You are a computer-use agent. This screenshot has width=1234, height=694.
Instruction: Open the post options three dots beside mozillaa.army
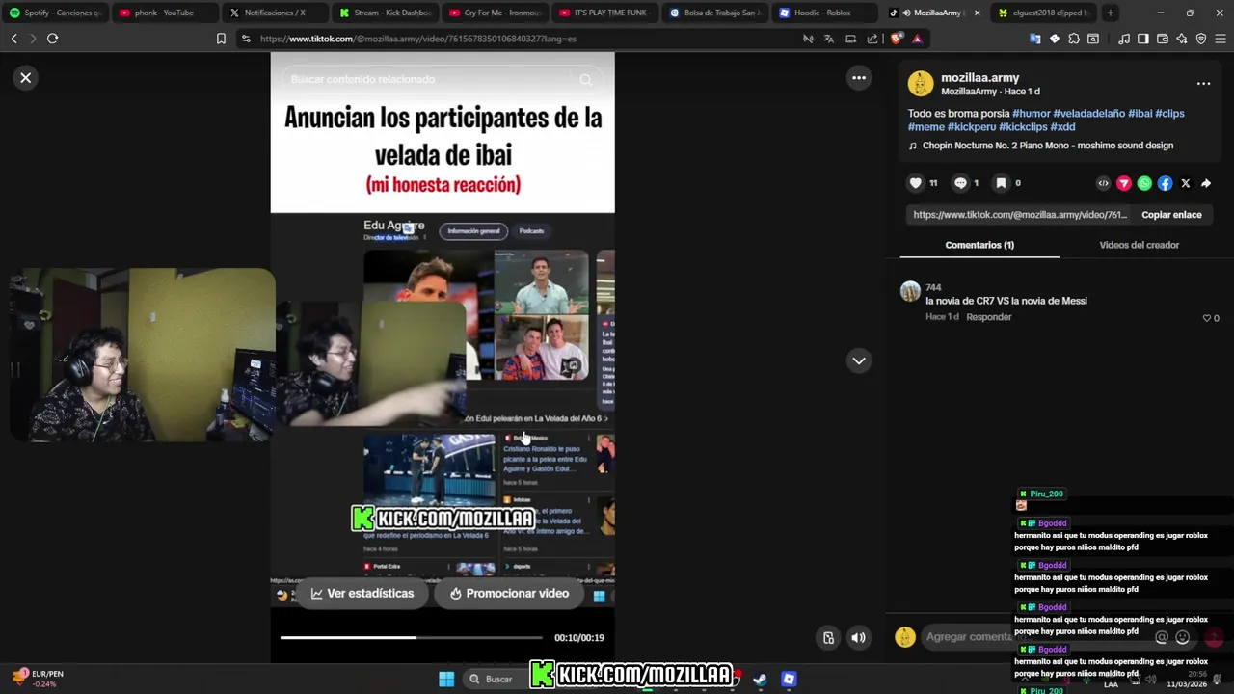coord(1203,84)
